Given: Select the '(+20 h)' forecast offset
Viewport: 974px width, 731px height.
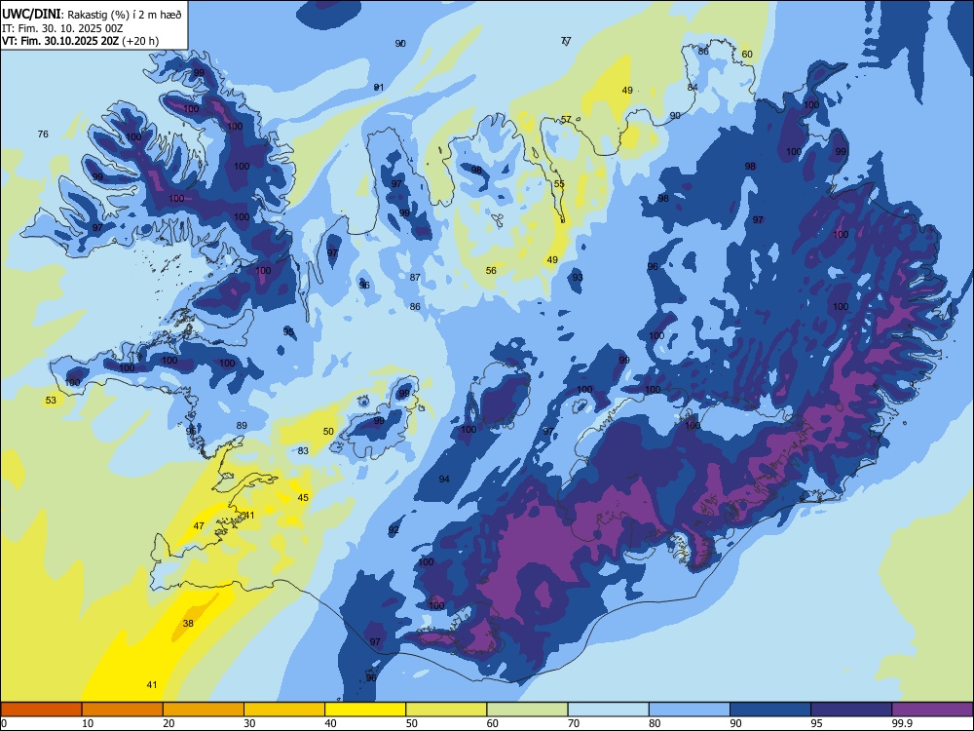Looking at the screenshot, I should coord(140,41).
